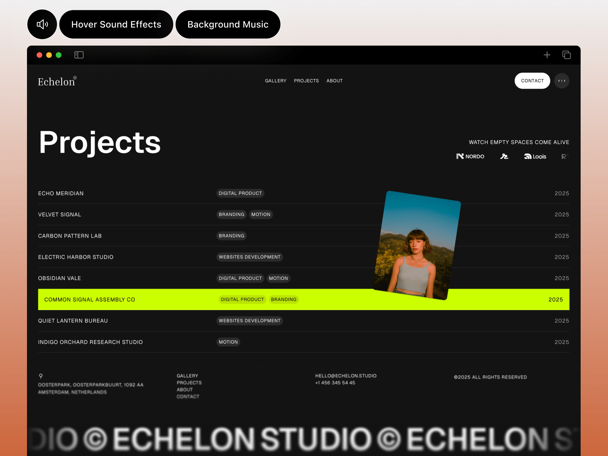608x456 pixels.
Task: Click the BRANDING tag on Carbon Pattern Lab
Action: 231,236
